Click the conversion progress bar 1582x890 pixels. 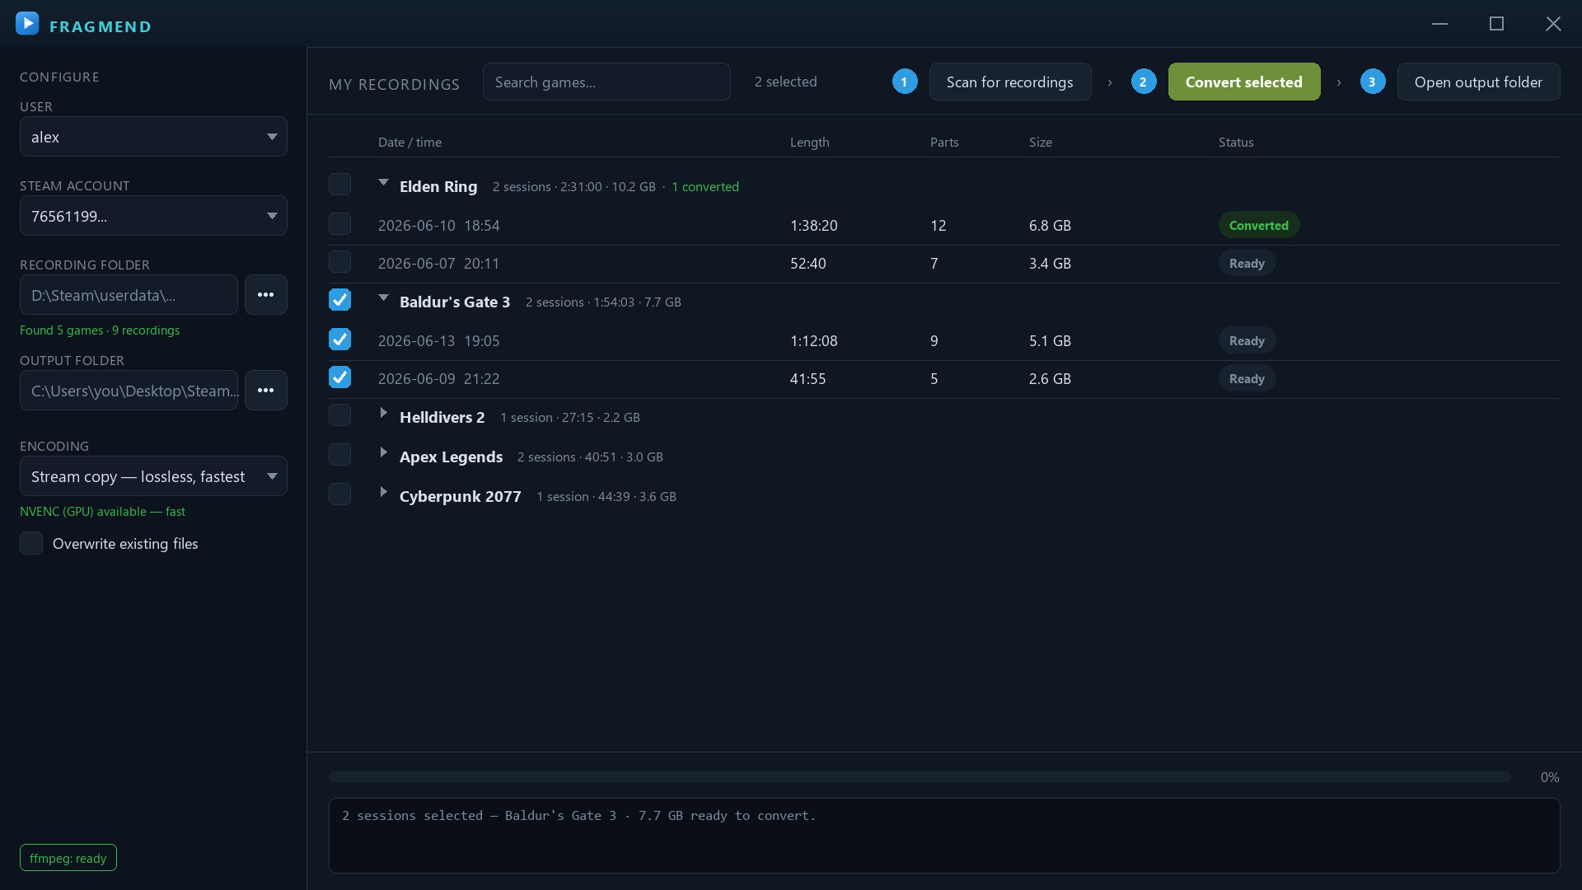pos(920,777)
